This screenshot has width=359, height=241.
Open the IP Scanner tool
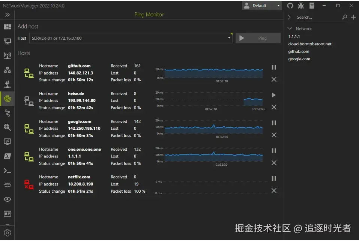[x=8, y=70]
